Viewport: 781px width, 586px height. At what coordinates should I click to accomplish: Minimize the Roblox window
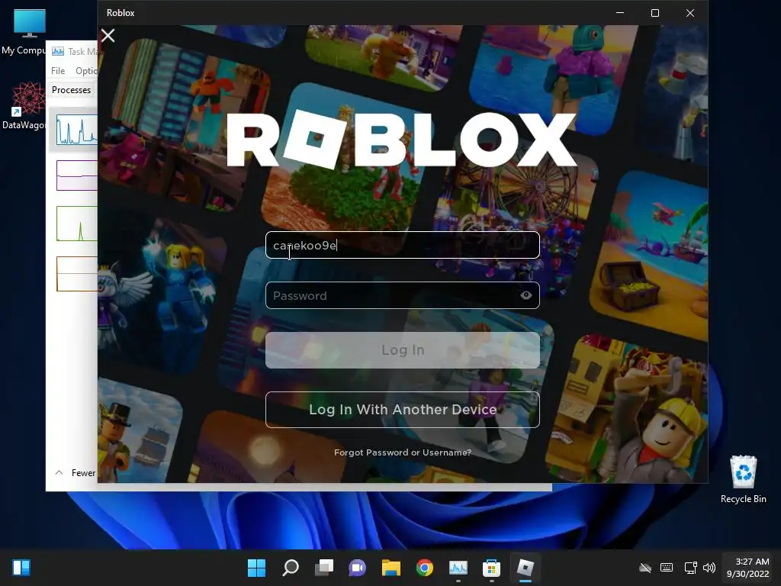[x=620, y=13]
